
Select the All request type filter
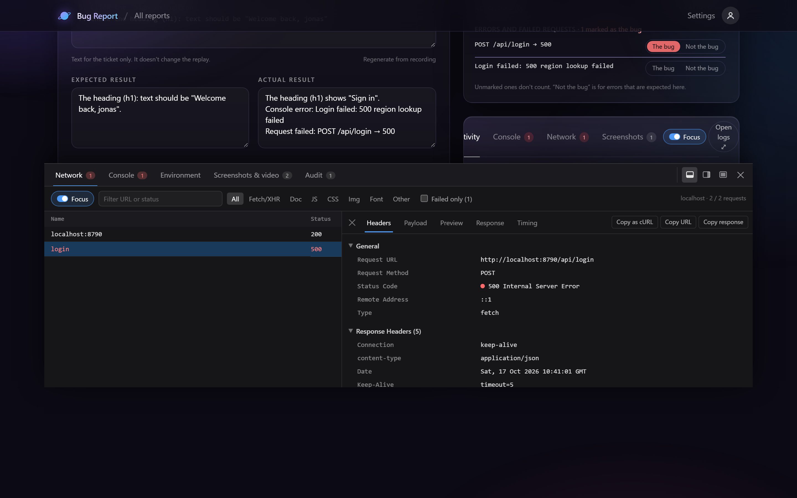235,199
